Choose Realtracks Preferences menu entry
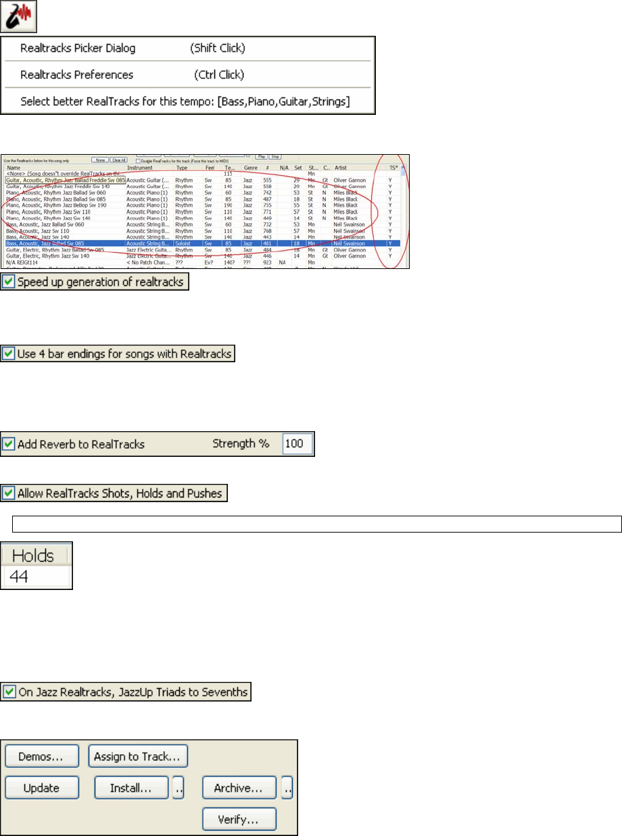Screen dimensions: 622x836 pyautogui.click(x=188, y=75)
